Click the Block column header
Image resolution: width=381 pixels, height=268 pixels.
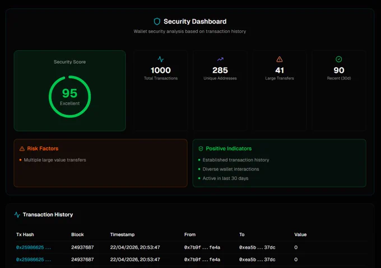(77, 234)
